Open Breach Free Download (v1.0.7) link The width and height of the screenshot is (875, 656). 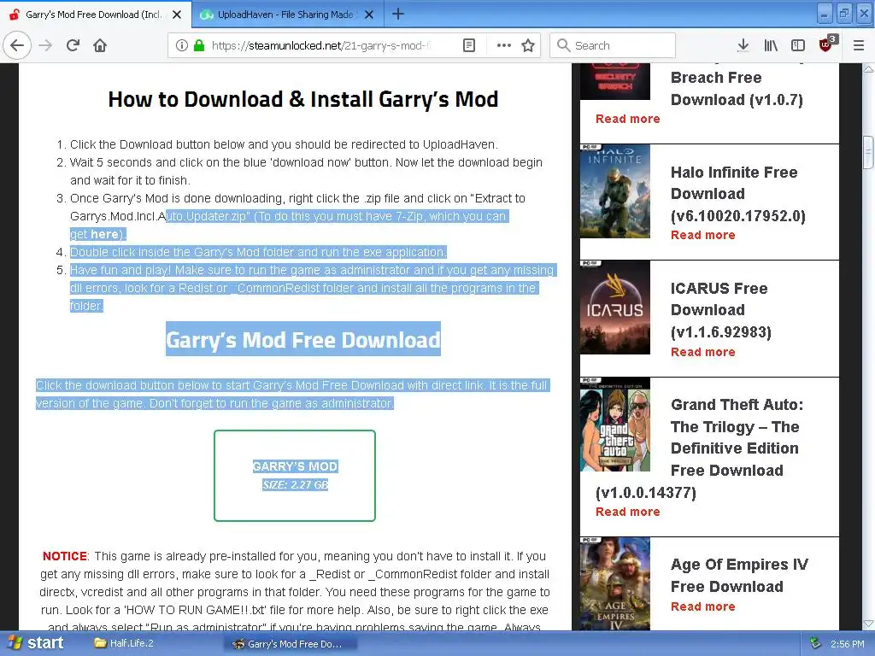point(737,88)
